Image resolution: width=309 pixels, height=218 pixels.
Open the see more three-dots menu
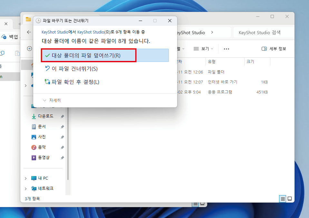click(x=227, y=49)
